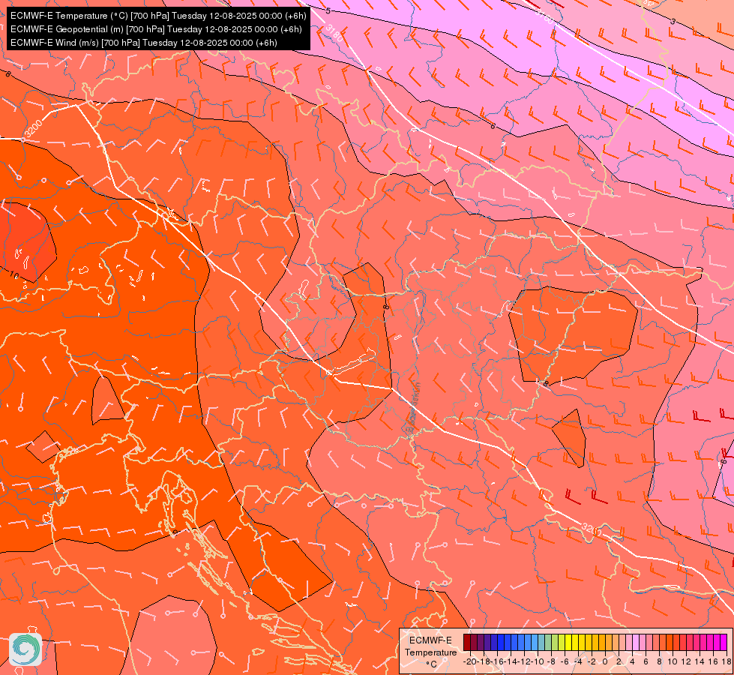Select the ECMWF-E Geopotential 700 hPa header line
The width and height of the screenshot is (734, 675).
[156, 29]
